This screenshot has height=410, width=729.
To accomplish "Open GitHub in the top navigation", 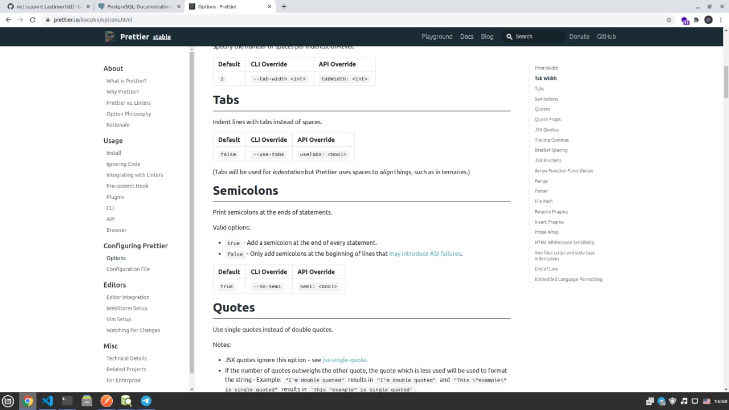I will pyautogui.click(x=606, y=36).
